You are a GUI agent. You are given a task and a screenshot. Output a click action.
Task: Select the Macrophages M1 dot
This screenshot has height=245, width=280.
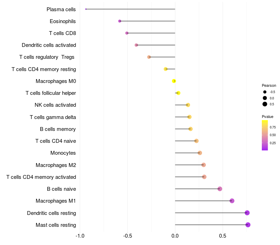click(x=232, y=201)
